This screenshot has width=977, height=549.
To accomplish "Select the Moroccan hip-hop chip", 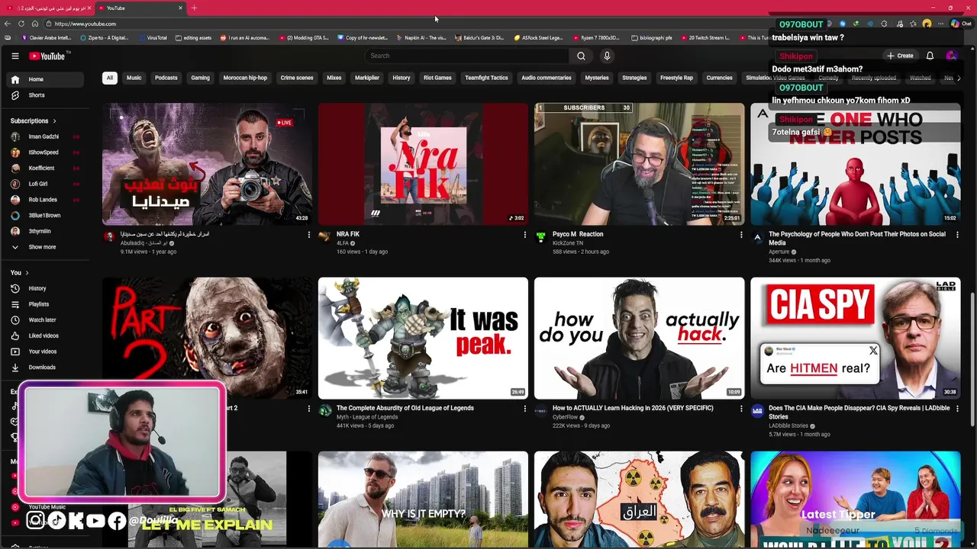I will coord(245,78).
